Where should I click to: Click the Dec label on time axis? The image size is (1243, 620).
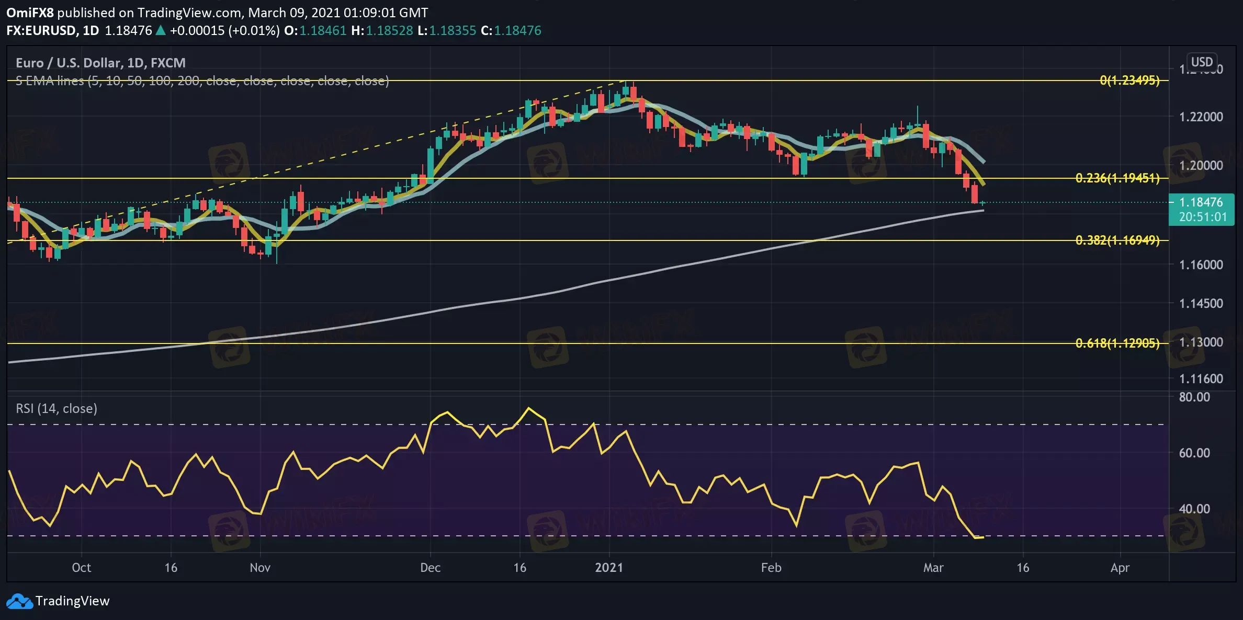pos(430,568)
